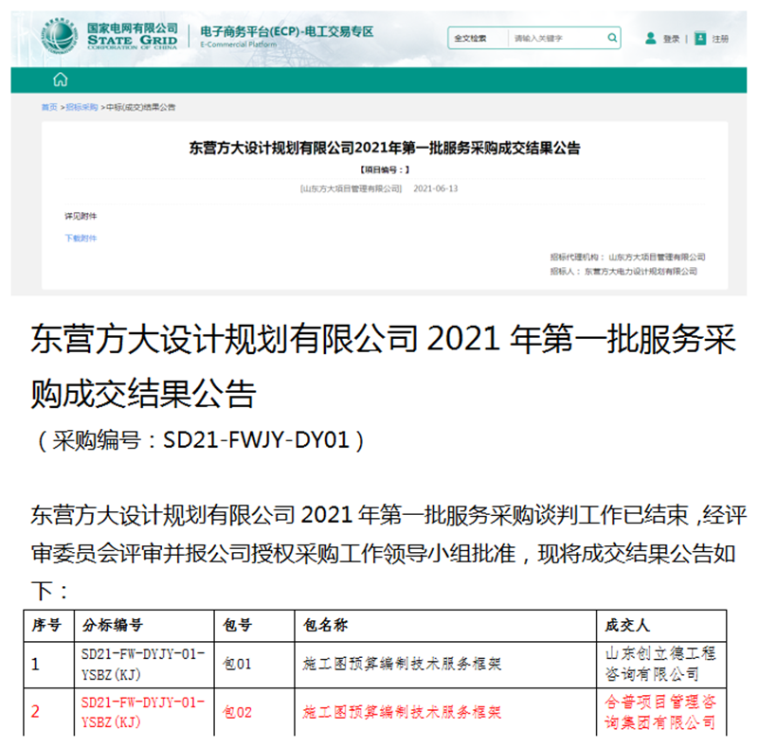Click the search magnifier icon

612,38
